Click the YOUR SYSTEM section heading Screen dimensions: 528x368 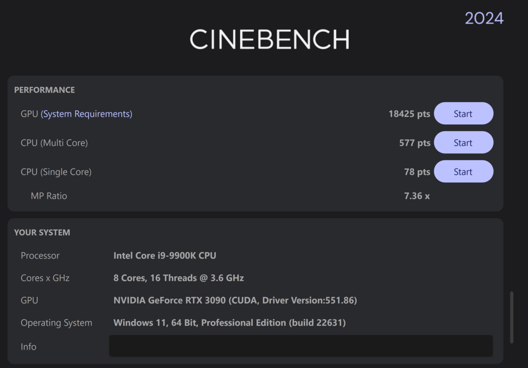[42, 233]
